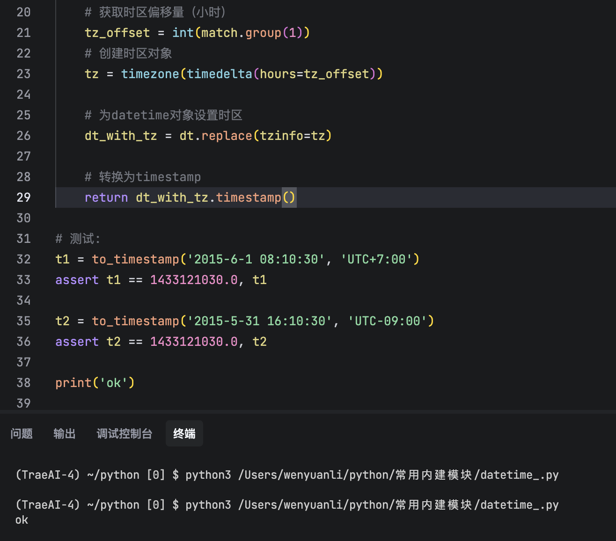Click the return keyword on line 29
Viewport: 616px width, 541px height.
(x=106, y=197)
